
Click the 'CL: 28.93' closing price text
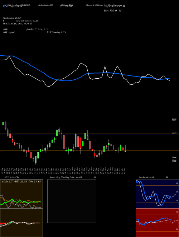pyautogui.click(x=66, y=6)
